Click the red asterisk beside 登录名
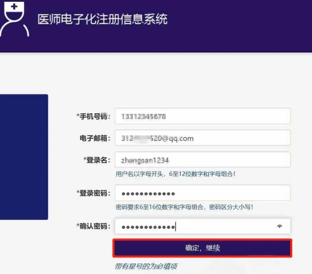This screenshot has height=274, width=312. click(85, 159)
